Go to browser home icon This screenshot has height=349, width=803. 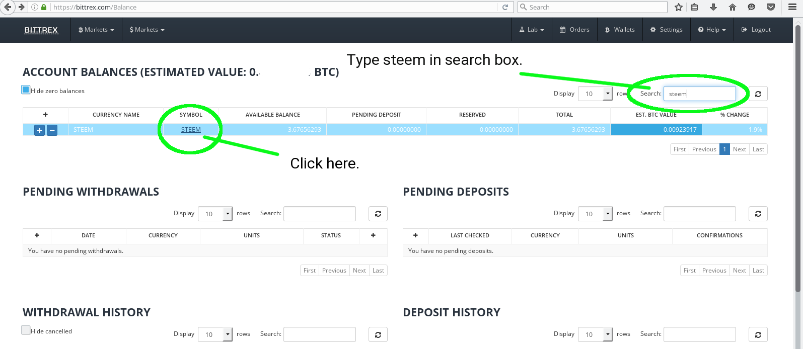733,7
